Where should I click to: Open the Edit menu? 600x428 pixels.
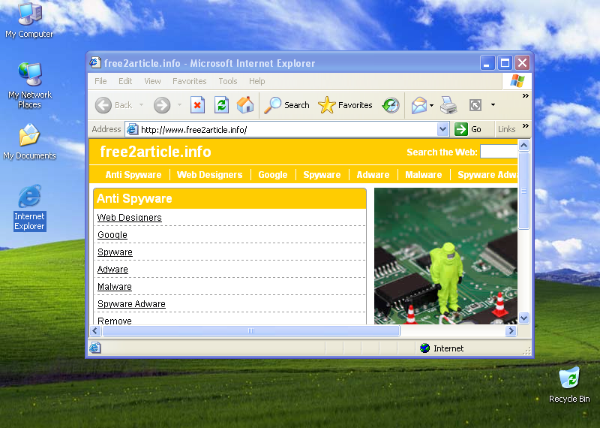click(x=125, y=81)
